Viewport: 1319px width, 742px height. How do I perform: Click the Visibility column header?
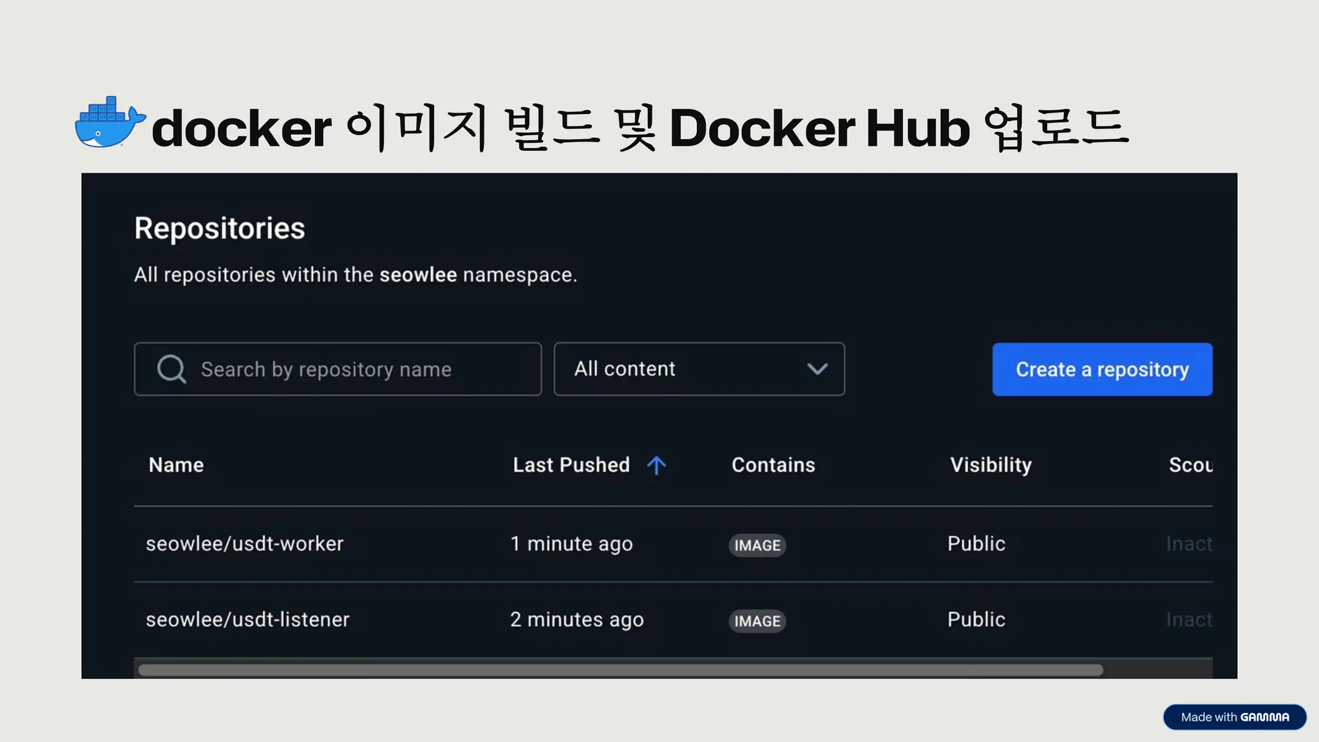(x=991, y=465)
